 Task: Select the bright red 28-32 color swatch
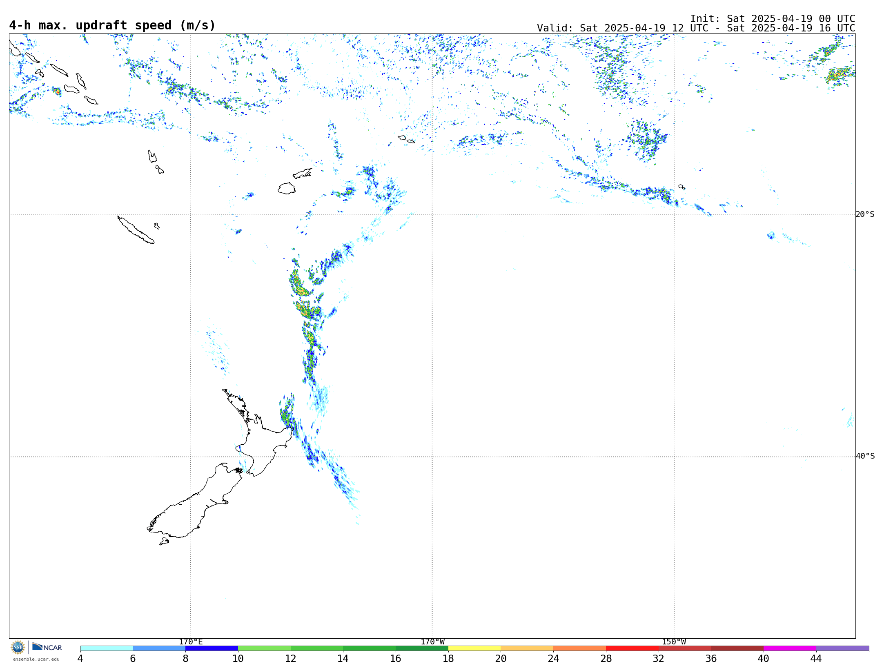[x=632, y=648]
